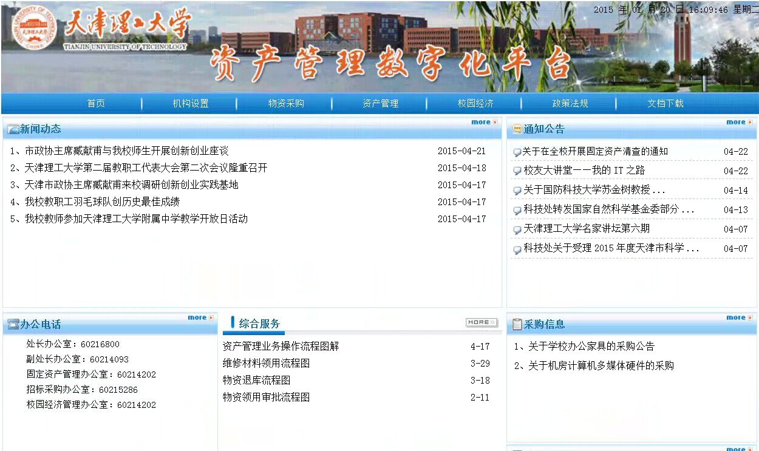Screen dimensions: 759x451
Task: Click the 新闻动态 section title
Action: [x=41, y=129]
